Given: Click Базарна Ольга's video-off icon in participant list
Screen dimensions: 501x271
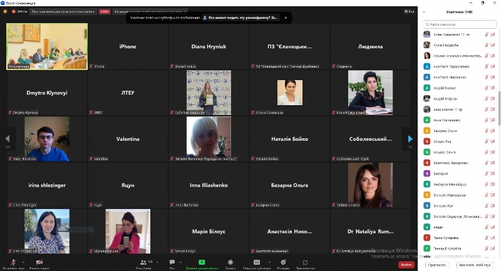Looking at the screenshot, I should click(493, 131).
